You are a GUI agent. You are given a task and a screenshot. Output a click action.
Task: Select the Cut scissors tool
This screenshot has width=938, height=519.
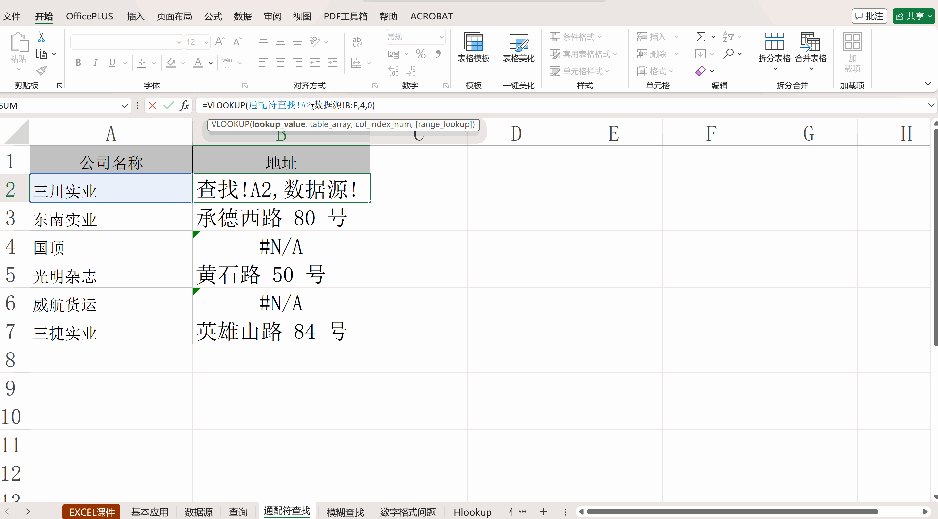click(x=41, y=37)
